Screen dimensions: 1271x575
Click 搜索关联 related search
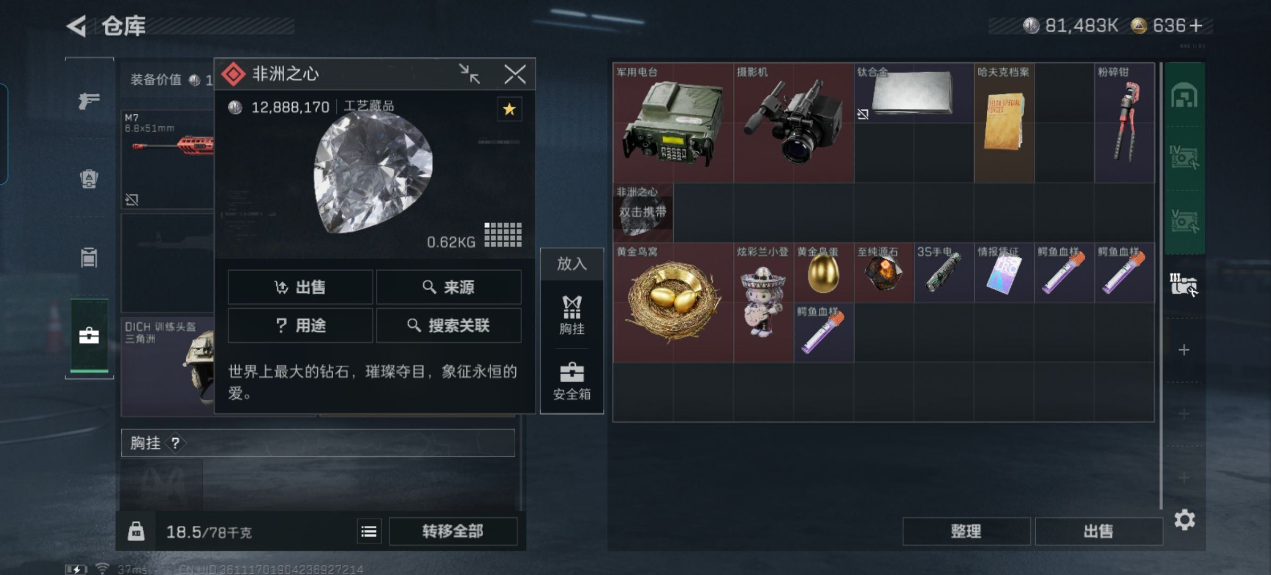[449, 325]
